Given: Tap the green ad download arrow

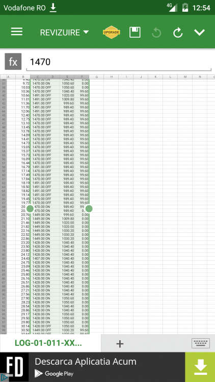Looking at the screenshot, I should click(200, 367).
